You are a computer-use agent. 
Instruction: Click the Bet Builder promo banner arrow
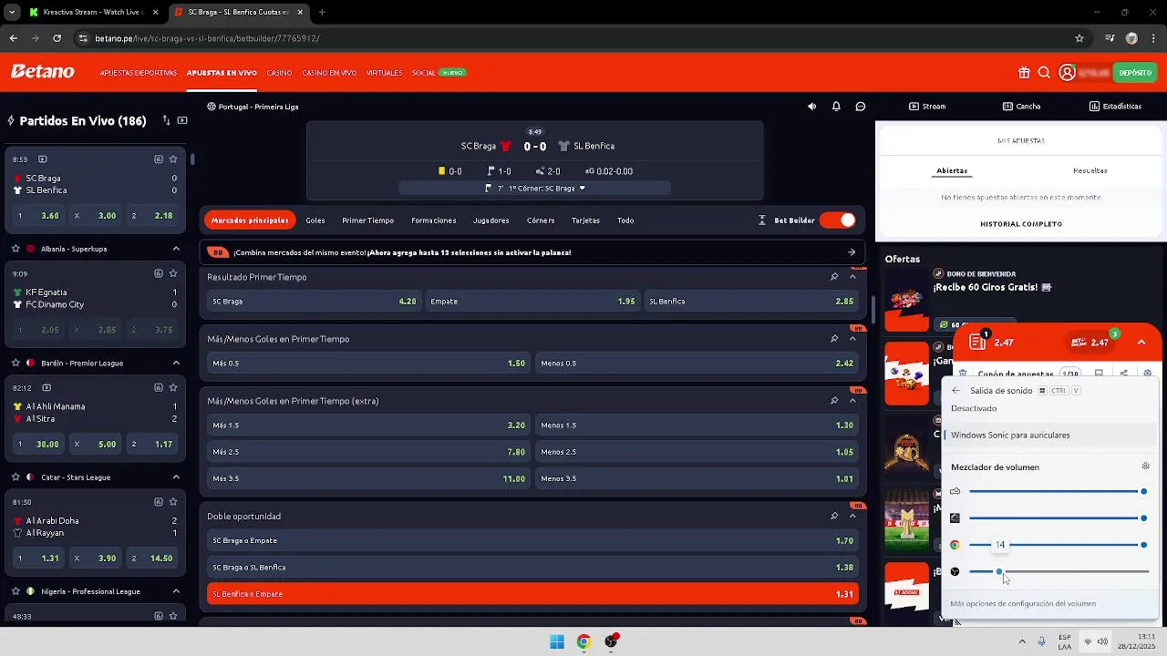(851, 252)
